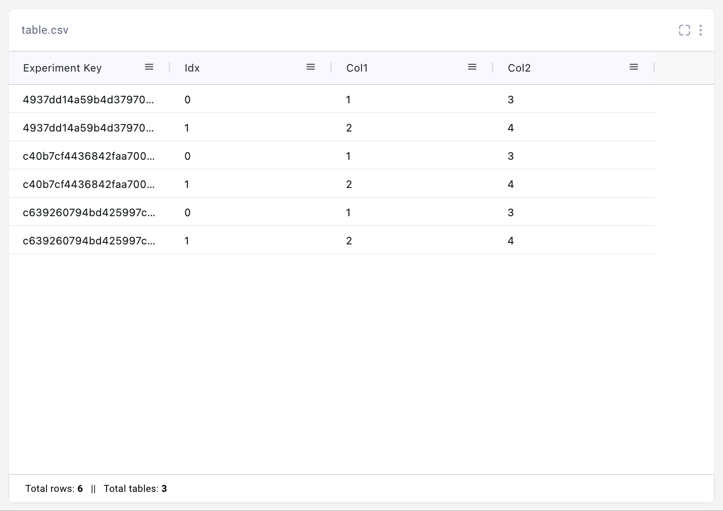Expand the table to fullscreen view

point(684,30)
